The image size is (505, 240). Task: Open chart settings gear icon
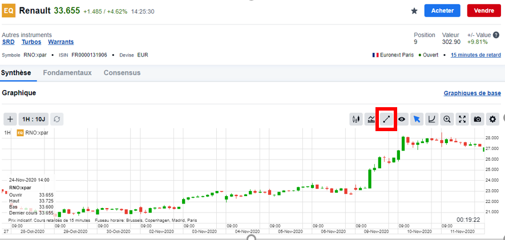[492, 119]
